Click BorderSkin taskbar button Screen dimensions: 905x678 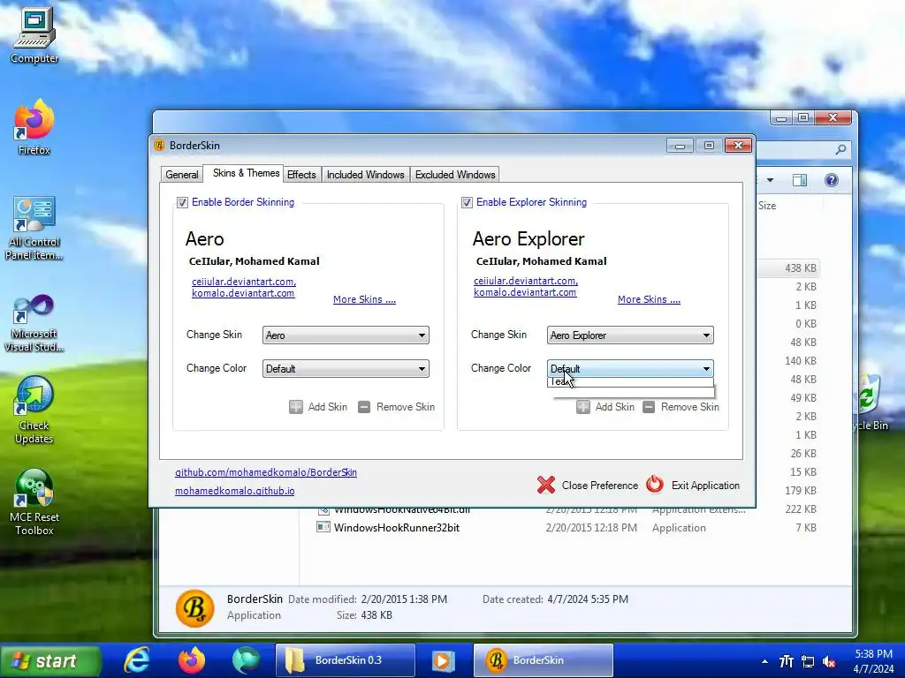tap(544, 660)
